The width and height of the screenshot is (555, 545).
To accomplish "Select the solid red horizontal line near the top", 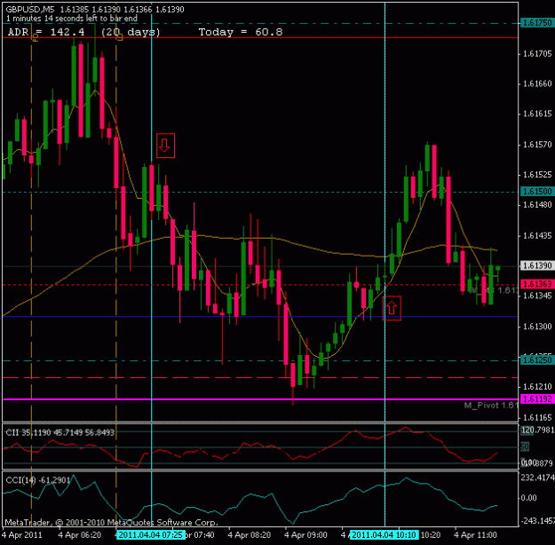I will pyautogui.click(x=260, y=37).
